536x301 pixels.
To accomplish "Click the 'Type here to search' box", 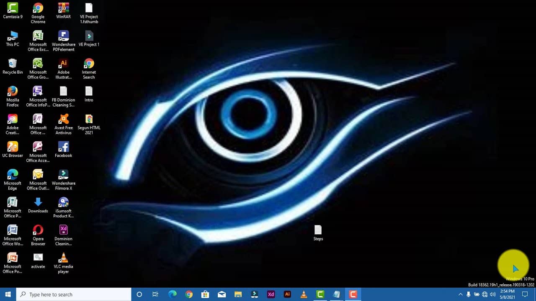I will [x=74, y=294].
